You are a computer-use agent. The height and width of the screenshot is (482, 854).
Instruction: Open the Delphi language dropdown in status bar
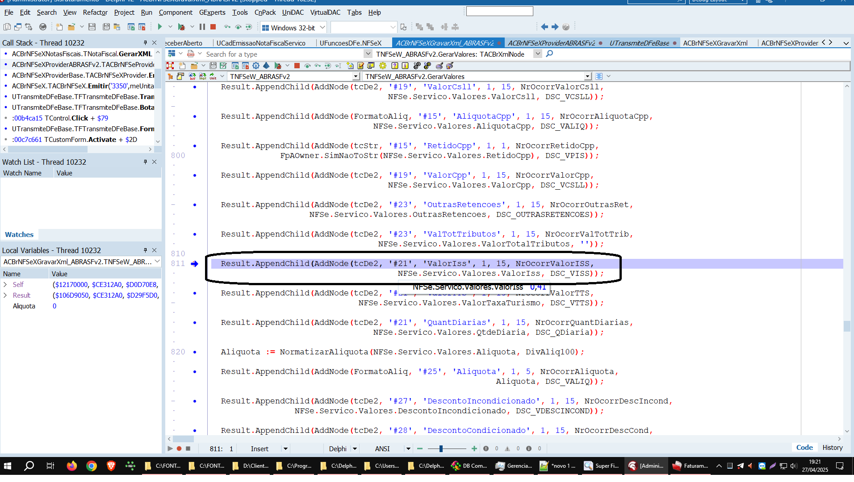355,449
